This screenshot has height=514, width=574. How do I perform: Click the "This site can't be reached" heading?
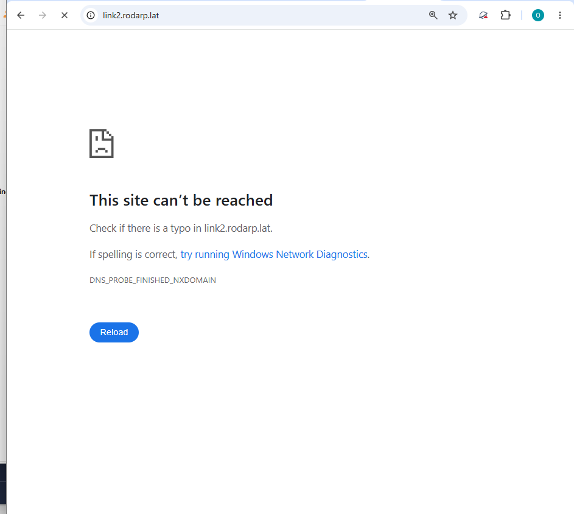[x=181, y=201]
